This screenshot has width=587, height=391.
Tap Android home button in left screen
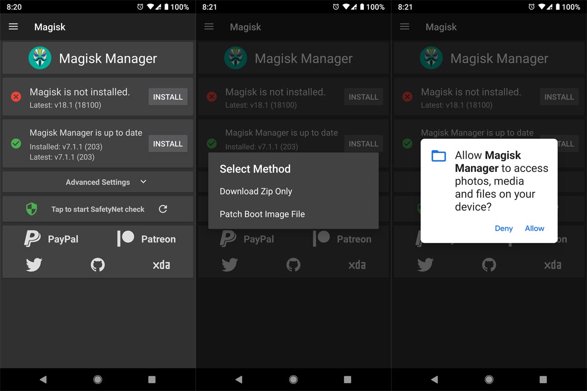coord(98,379)
